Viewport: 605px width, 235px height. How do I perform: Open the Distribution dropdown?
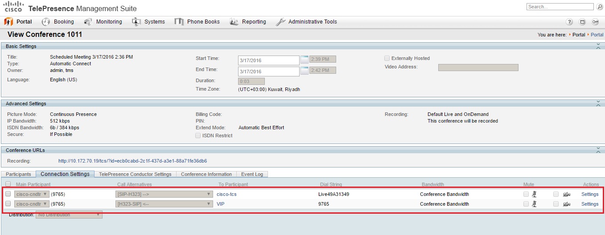pyautogui.click(x=69, y=215)
